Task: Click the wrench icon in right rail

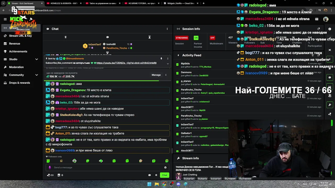Action: 330,105
